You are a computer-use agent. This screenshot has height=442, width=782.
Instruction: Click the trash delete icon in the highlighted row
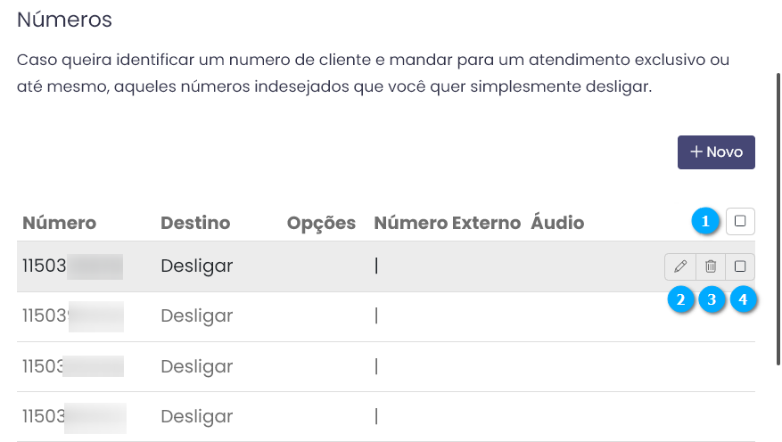[x=711, y=266]
